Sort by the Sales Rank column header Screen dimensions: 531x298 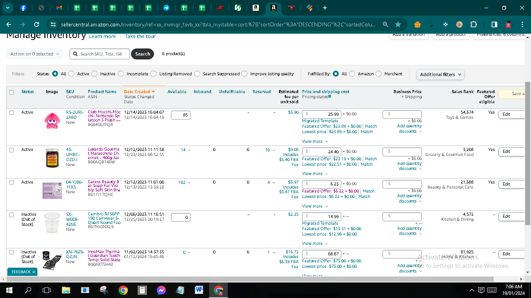coord(463,92)
